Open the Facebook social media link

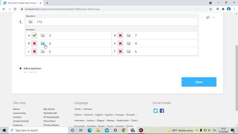point(162,111)
